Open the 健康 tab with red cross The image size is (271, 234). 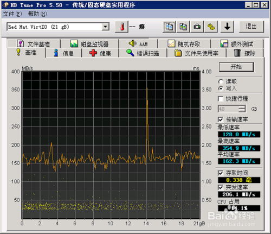[100, 53]
